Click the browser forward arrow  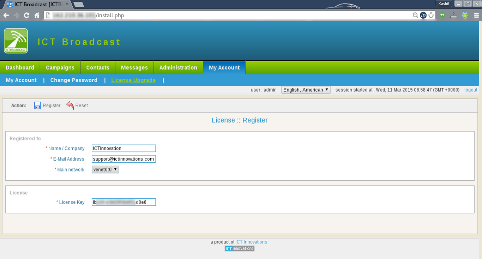pos(16,15)
